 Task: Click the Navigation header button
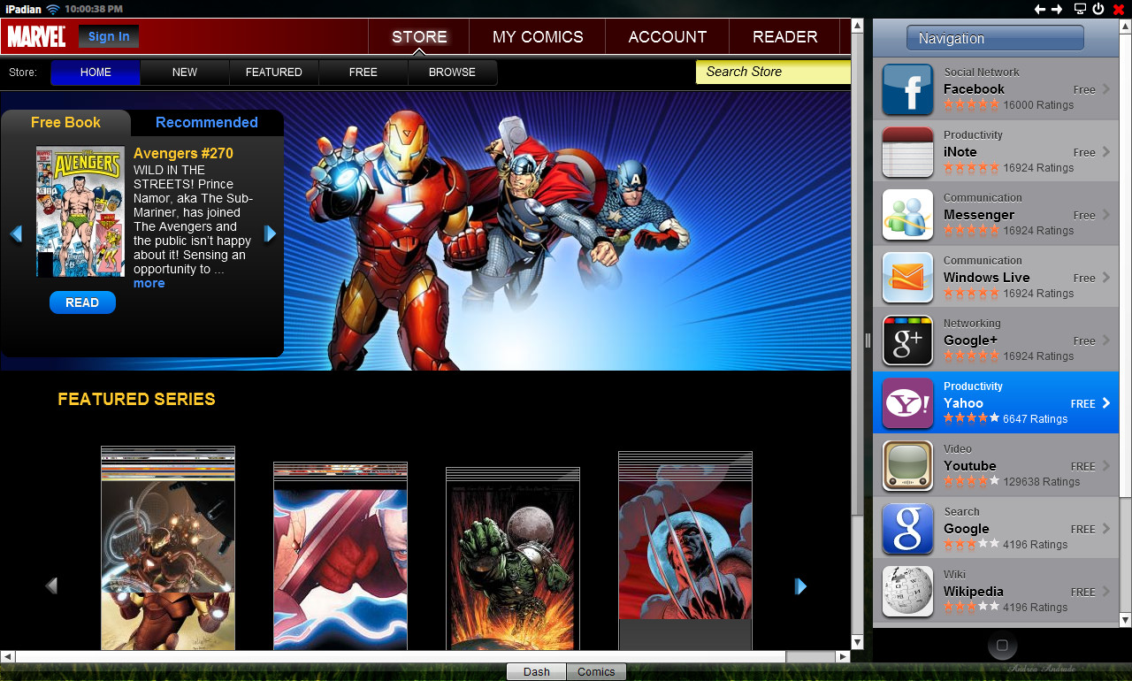tap(995, 38)
